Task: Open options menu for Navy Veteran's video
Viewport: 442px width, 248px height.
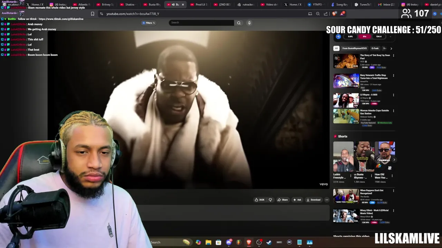Action: (x=393, y=75)
